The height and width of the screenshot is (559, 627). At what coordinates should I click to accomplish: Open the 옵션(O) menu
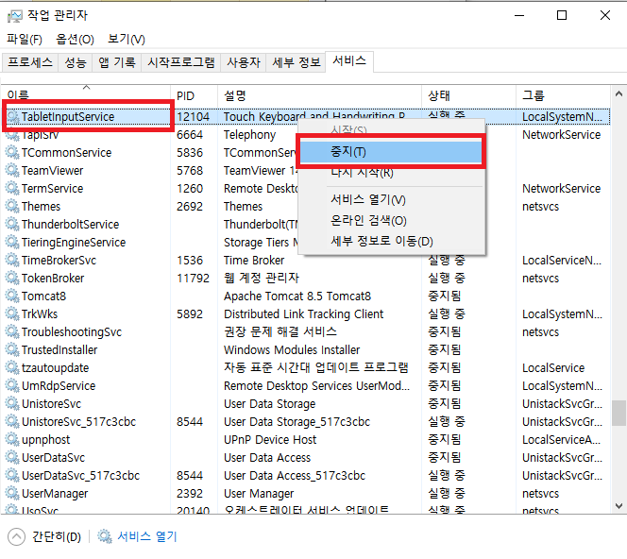tap(75, 39)
